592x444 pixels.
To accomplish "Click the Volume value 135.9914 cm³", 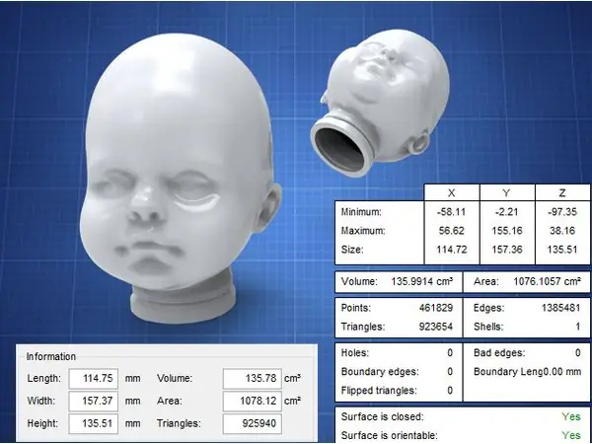I will pyautogui.click(x=422, y=281).
